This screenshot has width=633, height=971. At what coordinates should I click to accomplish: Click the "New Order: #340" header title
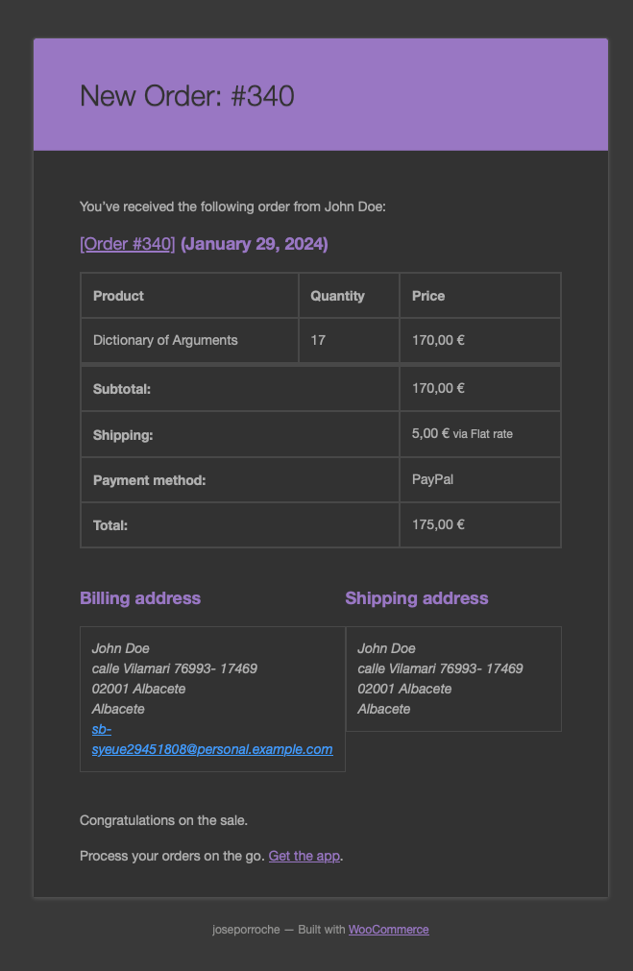pos(186,96)
